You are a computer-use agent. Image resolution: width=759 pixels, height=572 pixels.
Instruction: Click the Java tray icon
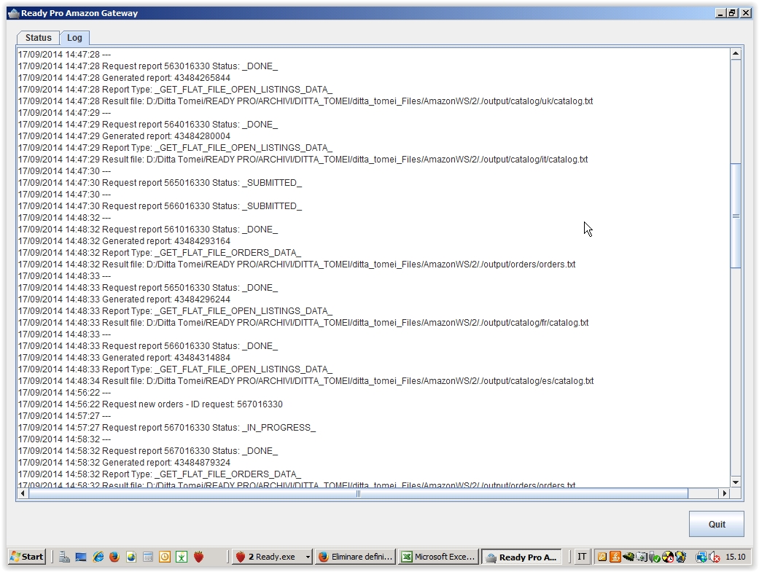(x=615, y=557)
